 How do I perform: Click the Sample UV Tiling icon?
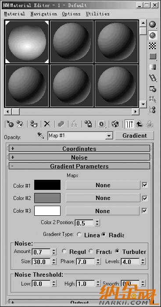(153, 57)
